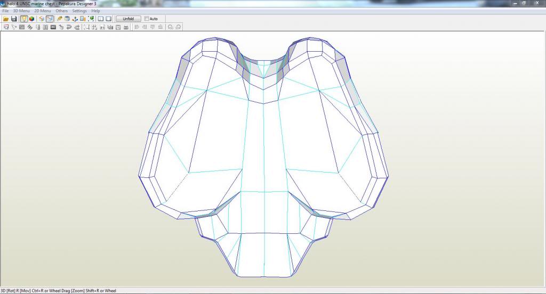Click the anchor icon in the toolbar
This screenshot has height=294, width=546.
[75, 19]
